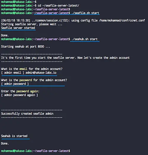Screen dimensions: 148x155
Task: Click the 'Seafile server started' message
Action: pyautogui.click(x=18, y=28)
